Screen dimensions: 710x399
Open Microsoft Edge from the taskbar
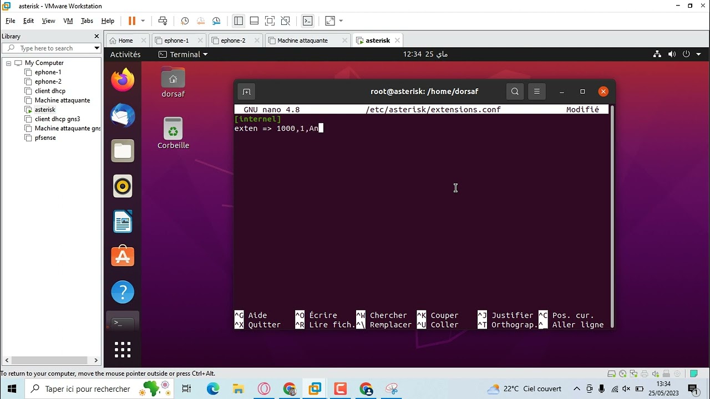pos(213,389)
